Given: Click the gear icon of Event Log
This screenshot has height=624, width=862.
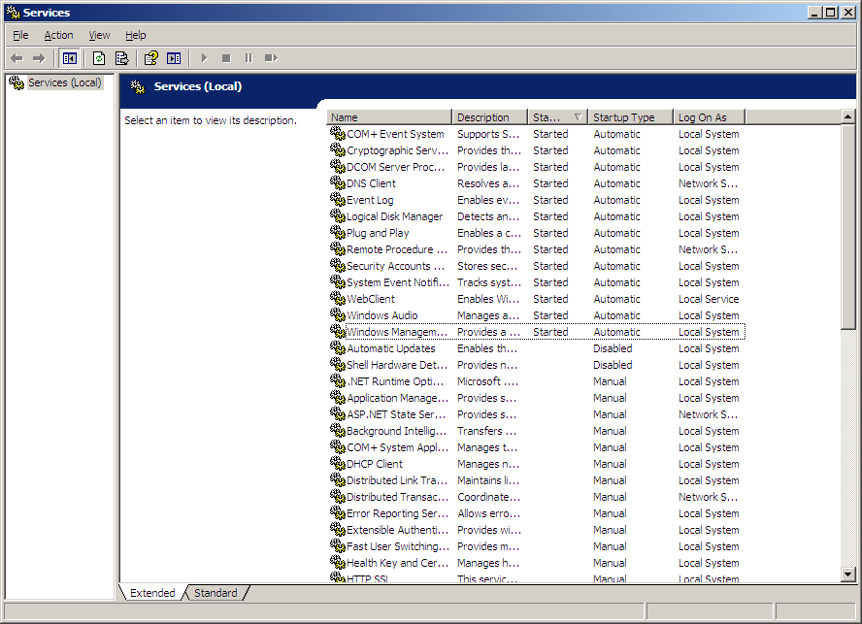Looking at the screenshot, I should (x=338, y=200).
